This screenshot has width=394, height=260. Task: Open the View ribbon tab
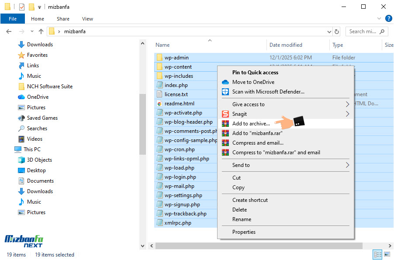[x=87, y=19]
